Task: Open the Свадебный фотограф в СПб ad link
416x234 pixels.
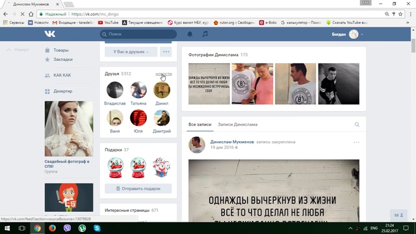Action: point(67,164)
